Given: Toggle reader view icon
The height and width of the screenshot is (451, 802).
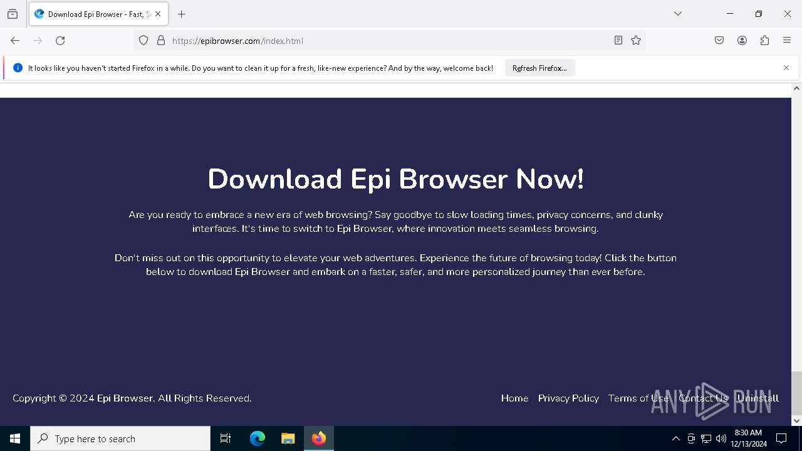Looking at the screenshot, I should tap(618, 41).
